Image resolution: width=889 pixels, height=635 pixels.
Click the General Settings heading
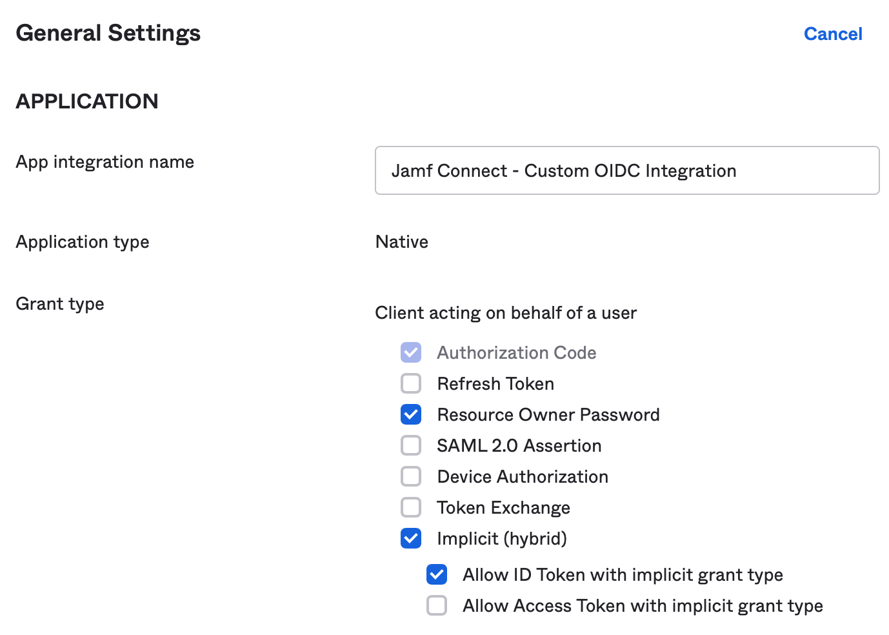click(x=108, y=33)
